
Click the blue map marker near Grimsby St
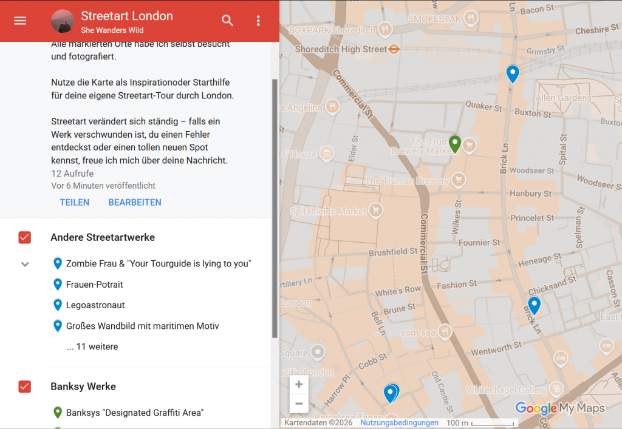coord(513,74)
